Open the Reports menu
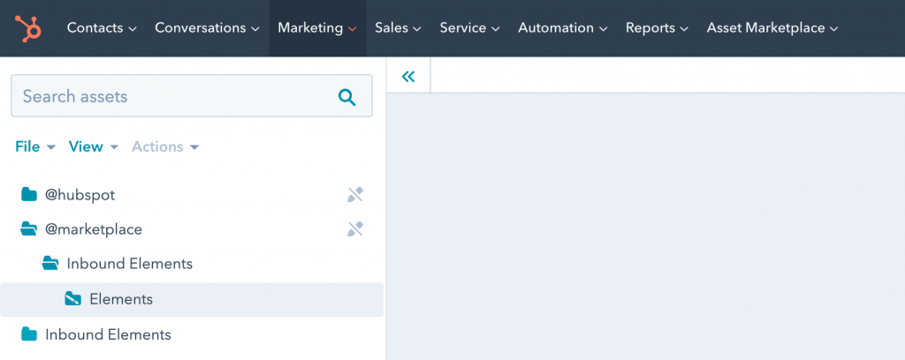The image size is (905, 360). click(x=657, y=27)
